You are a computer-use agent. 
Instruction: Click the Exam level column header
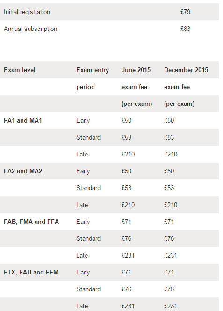click(x=20, y=70)
